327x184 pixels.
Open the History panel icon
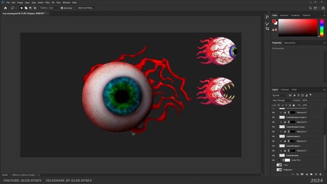pos(267,17)
